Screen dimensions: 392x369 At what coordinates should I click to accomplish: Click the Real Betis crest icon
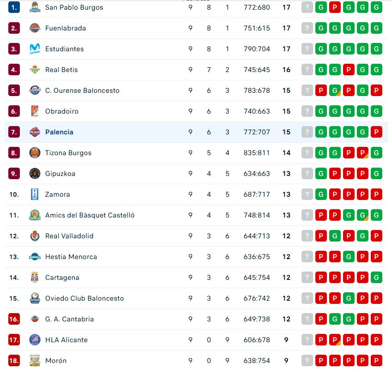pos(35,70)
